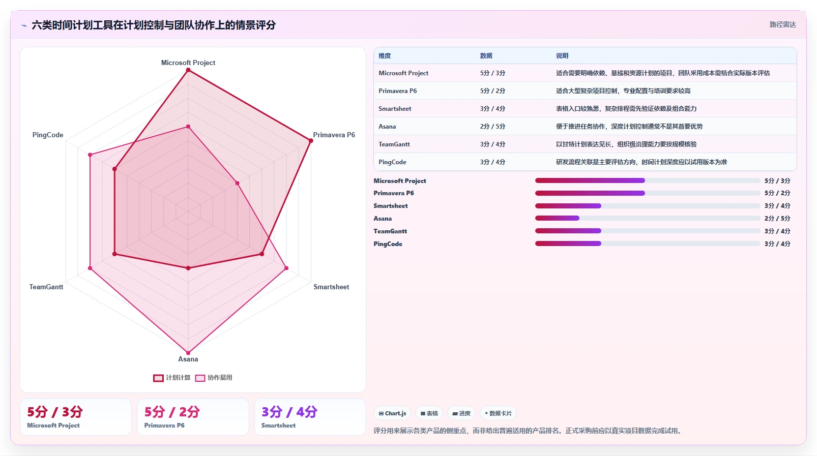This screenshot has height=456, width=817.
Task: Click the 说明 column header
Action: click(x=562, y=56)
